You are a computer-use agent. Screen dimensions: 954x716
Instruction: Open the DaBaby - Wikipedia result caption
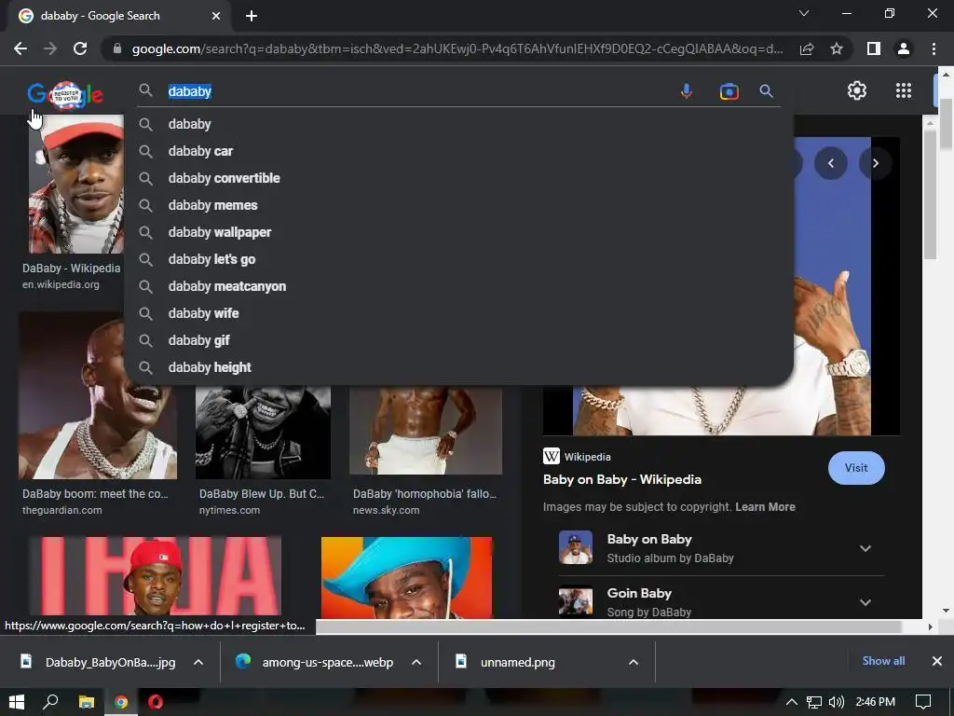(x=71, y=268)
